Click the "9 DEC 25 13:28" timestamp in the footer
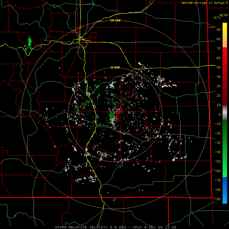Viewport: 229px width, 229px height. [x=160, y=227]
